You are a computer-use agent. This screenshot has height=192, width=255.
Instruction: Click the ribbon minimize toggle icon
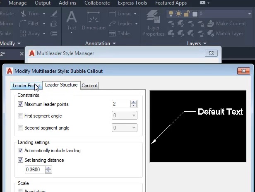click(x=202, y=3)
